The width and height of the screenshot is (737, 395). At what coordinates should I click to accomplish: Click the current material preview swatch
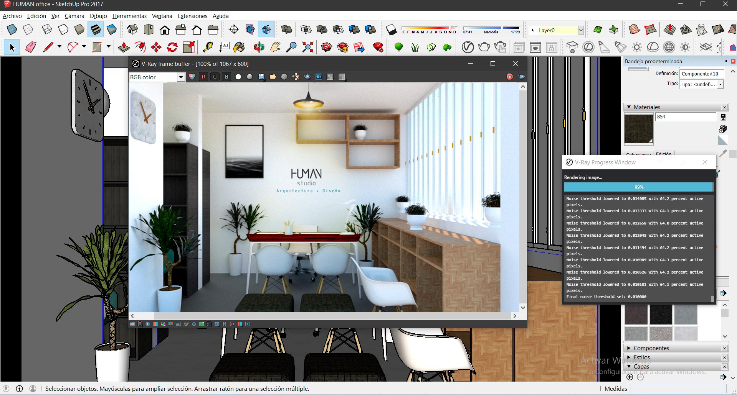pos(639,129)
